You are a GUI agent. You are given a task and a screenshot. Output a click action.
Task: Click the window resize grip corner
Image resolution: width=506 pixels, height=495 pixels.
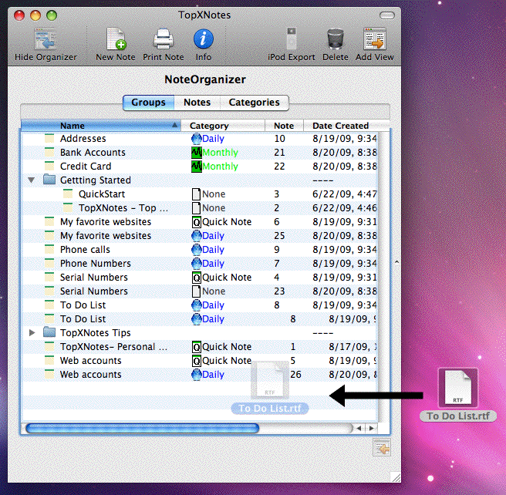[x=395, y=476]
